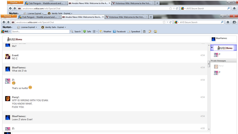The height and width of the screenshot is (134, 238).
Task: Click 'Leave Z! alone Evan!' message text
Action: (x=22, y=119)
